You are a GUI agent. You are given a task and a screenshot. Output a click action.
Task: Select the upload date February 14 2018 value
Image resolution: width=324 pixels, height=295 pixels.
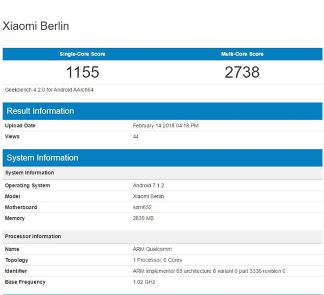[166, 126]
